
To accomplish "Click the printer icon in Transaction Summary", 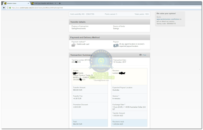I will point(141,55).
